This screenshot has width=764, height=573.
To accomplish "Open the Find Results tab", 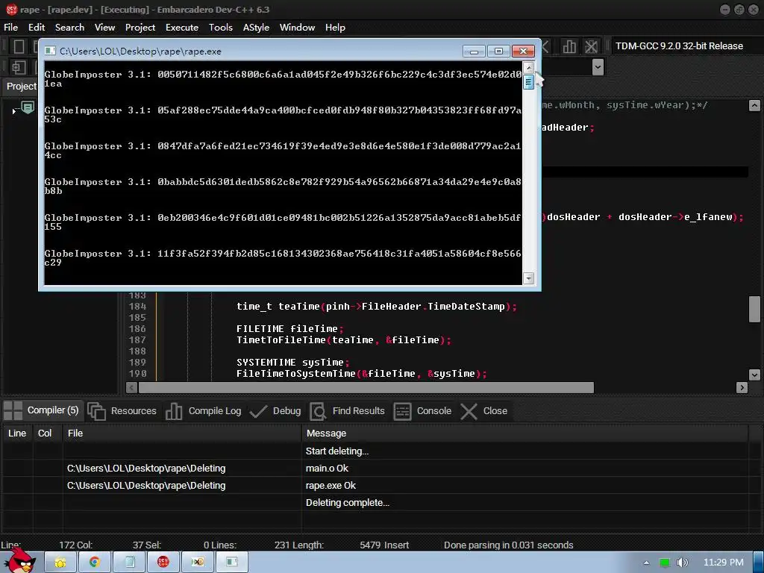I will [x=348, y=411].
